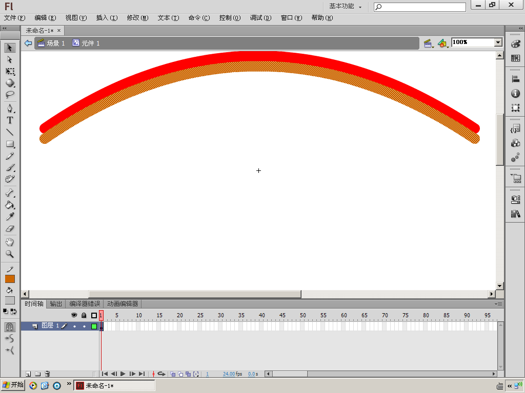Select the Lasso tool
This screenshot has width=525, height=393.
click(x=10, y=95)
